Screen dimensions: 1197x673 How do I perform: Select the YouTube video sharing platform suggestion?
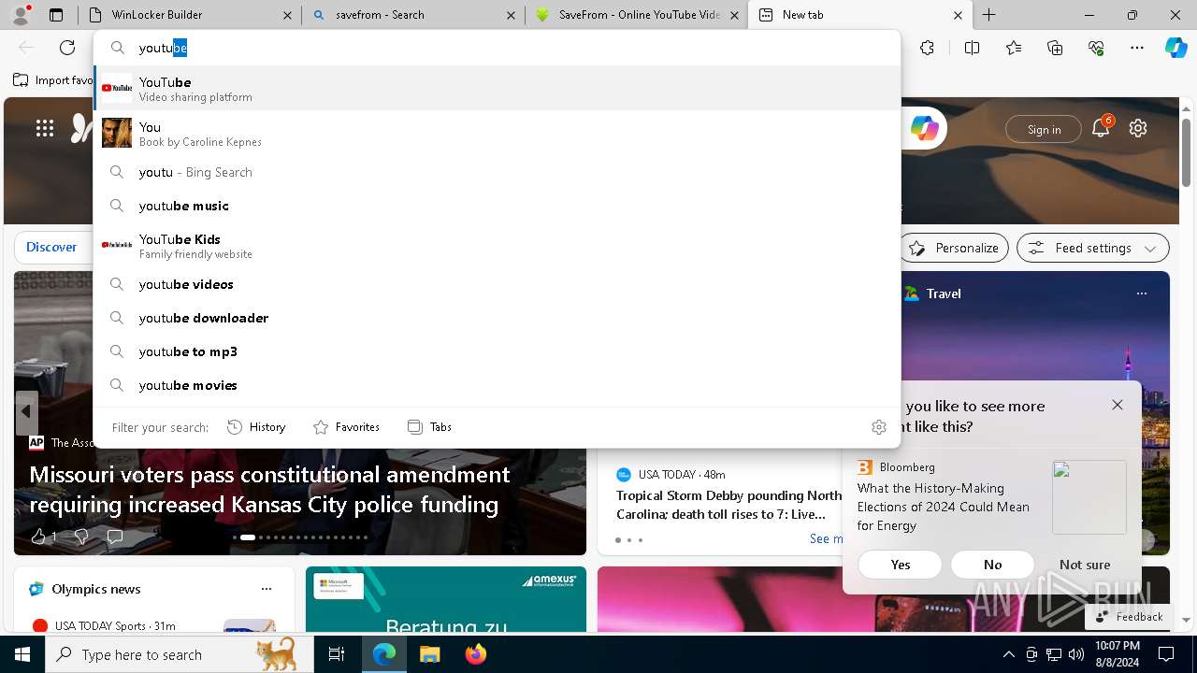497,88
